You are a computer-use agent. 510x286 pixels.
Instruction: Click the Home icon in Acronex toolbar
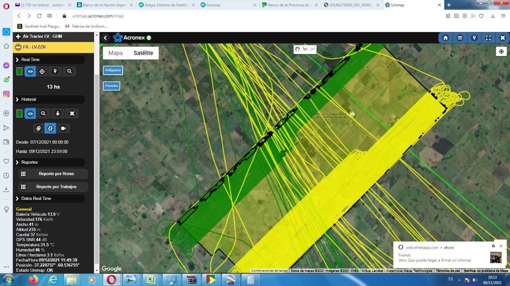coord(445,38)
